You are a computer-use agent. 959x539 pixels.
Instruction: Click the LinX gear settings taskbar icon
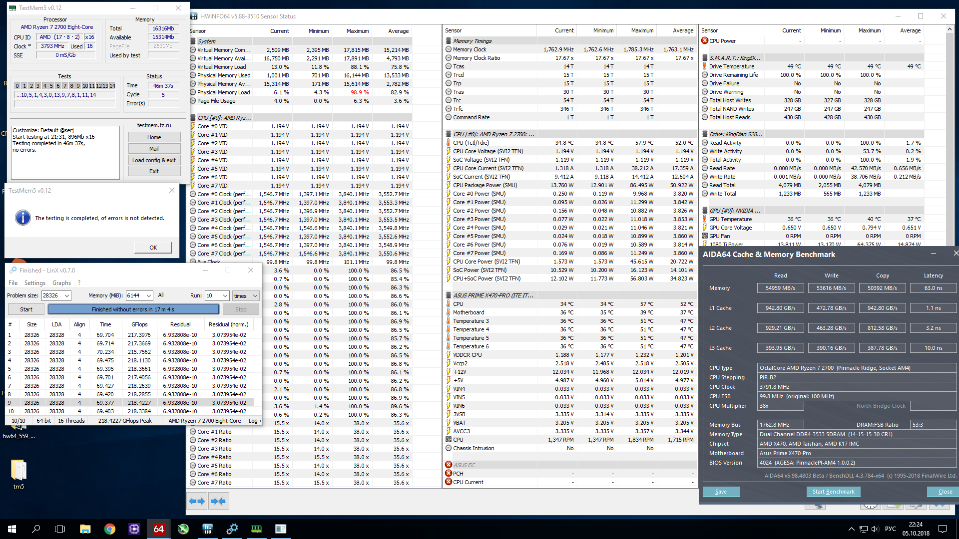(232, 529)
